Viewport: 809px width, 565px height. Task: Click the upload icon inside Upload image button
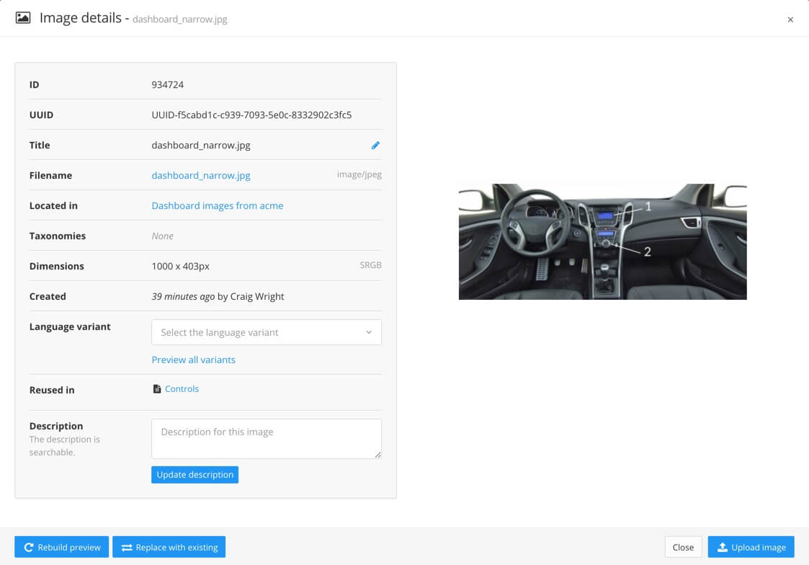(x=723, y=547)
